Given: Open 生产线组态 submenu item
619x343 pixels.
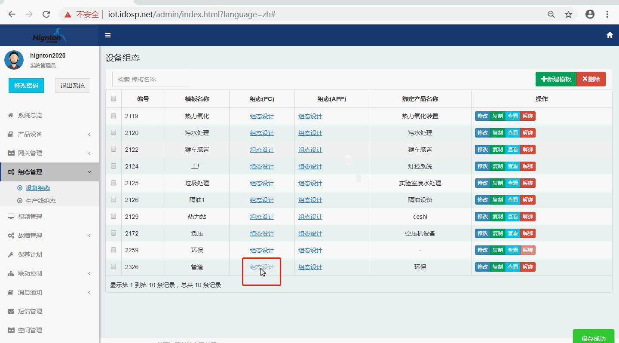Looking at the screenshot, I should click(x=40, y=201).
